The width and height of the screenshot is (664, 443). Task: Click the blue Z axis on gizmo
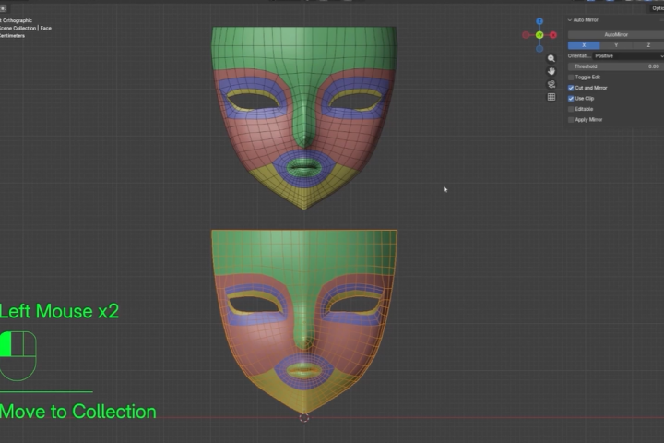click(x=539, y=21)
